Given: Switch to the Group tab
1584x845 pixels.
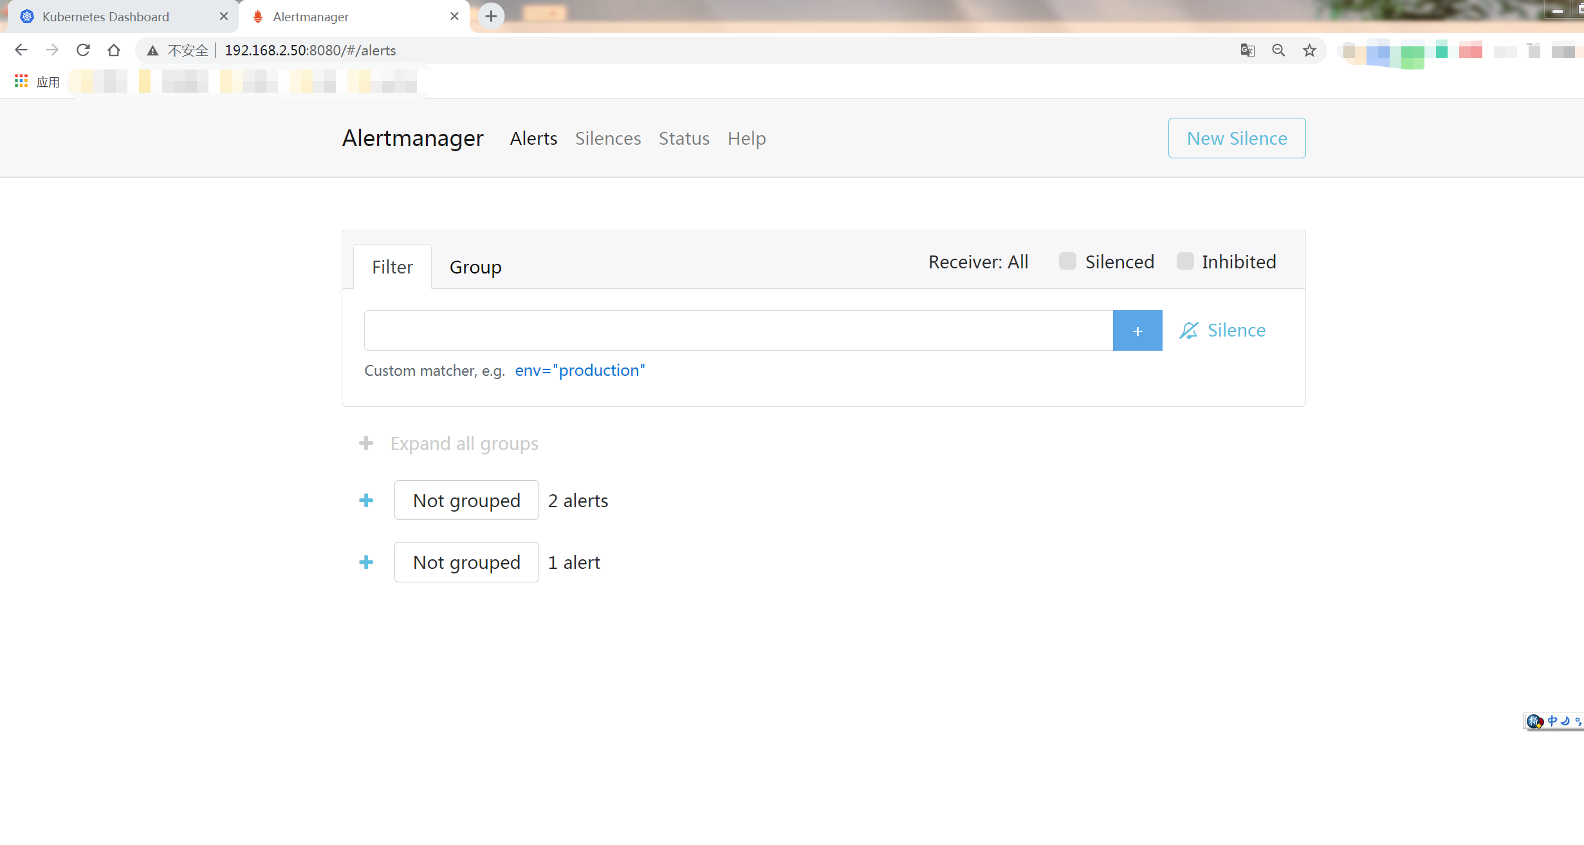Looking at the screenshot, I should pos(475,267).
